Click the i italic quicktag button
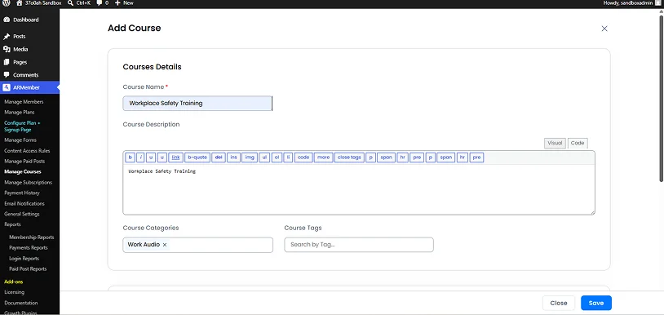Image resolution: width=664 pixels, height=315 pixels. click(x=140, y=157)
